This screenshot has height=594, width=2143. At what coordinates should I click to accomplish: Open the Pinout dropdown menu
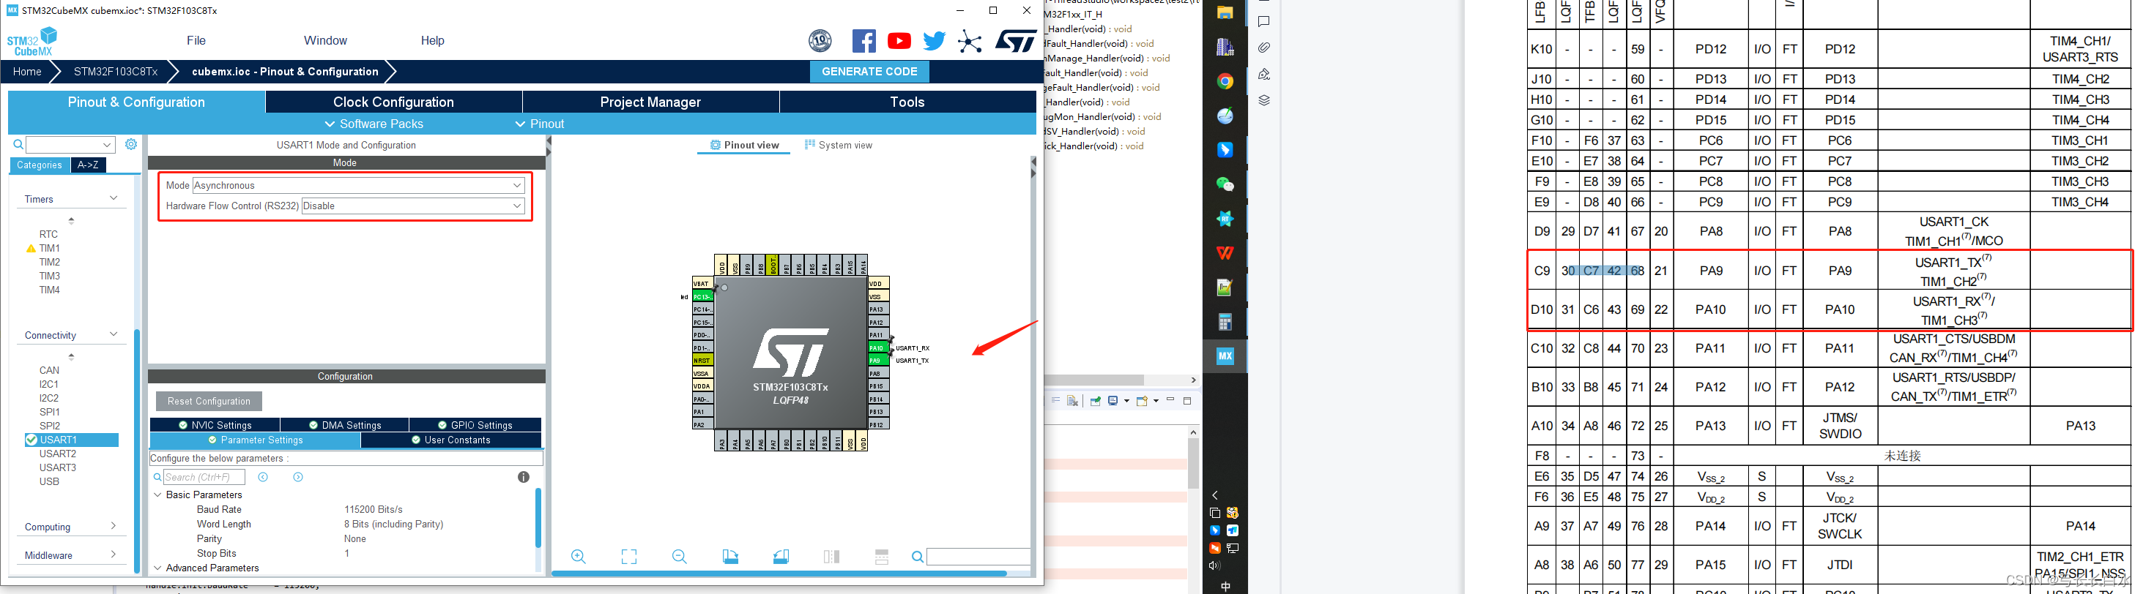click(x=539, y=124)
